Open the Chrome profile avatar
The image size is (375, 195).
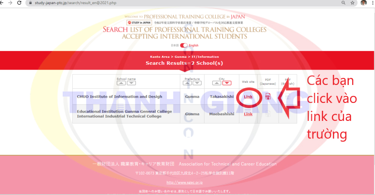click(363, 3)
